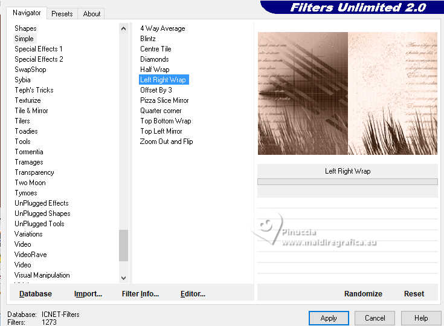Select the Half Wrap filter
The image size is (444, 326).
155,70
